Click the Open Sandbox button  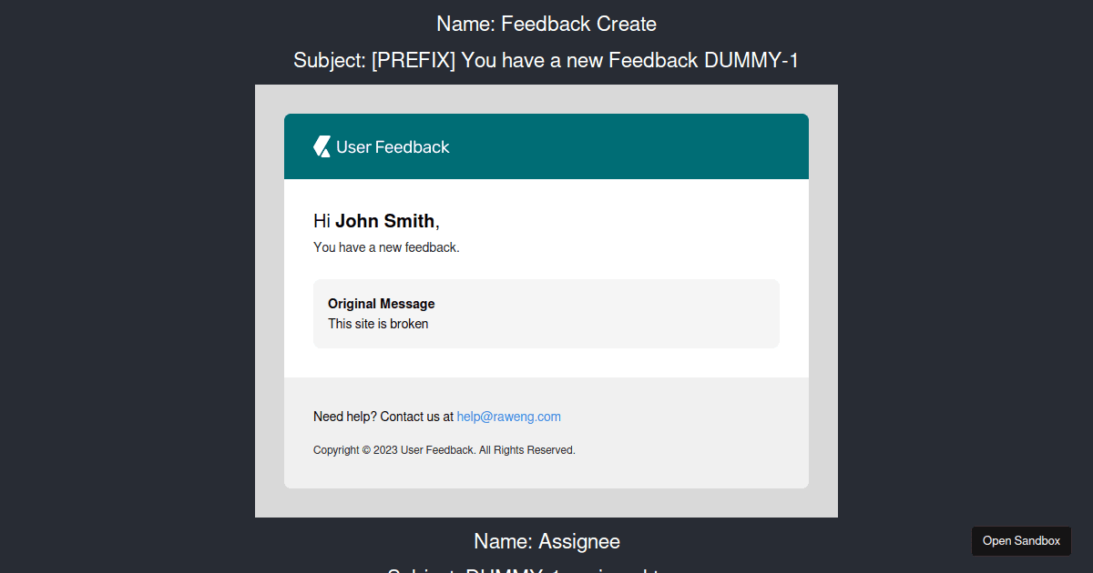click(x=1021, y=540)
